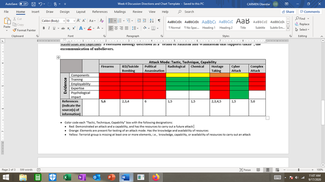The width and height of the screenshot is (325, 182).
Task: Click the Share button
Action: 288,12
